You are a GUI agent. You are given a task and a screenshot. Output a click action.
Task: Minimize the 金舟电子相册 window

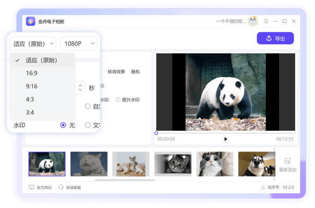[x=275, y=21]
